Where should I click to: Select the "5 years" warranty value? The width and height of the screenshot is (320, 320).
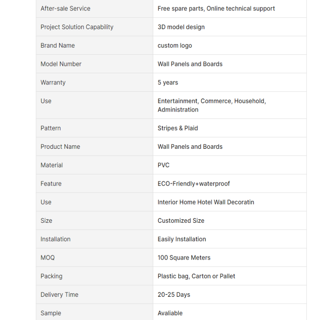[168, 82]
